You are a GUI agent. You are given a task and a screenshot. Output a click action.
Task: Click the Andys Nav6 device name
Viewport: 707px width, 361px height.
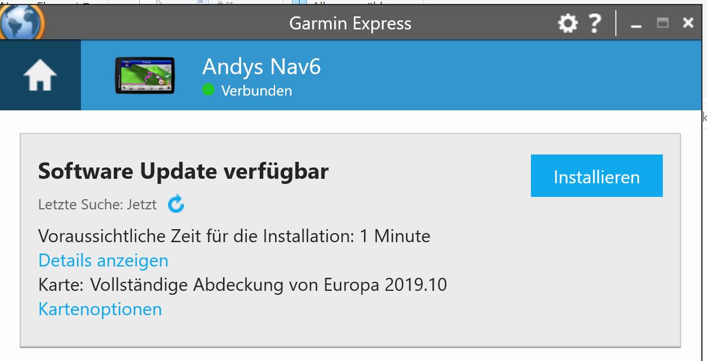click(x=262, y=67)
